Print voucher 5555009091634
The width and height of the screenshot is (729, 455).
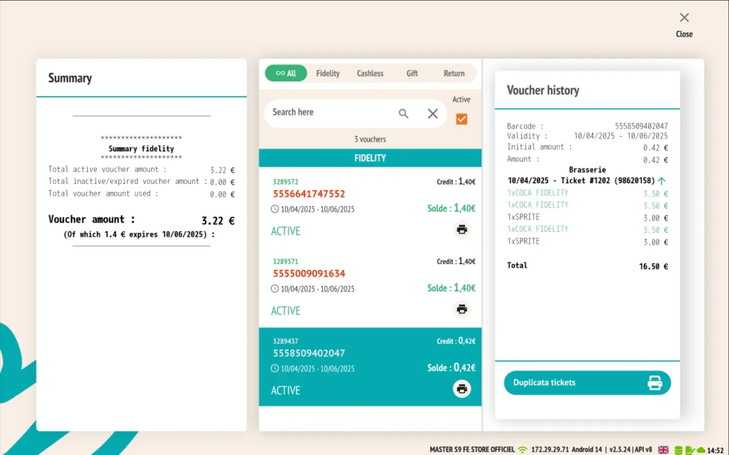[x=462, y=309]
